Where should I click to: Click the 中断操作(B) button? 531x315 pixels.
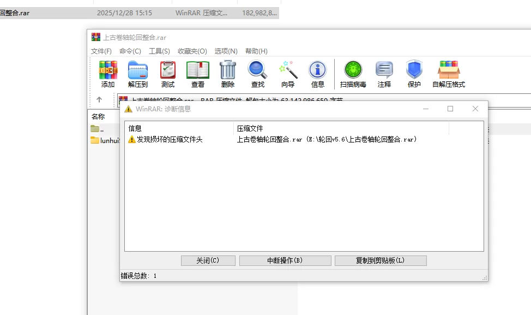point(285,261)
